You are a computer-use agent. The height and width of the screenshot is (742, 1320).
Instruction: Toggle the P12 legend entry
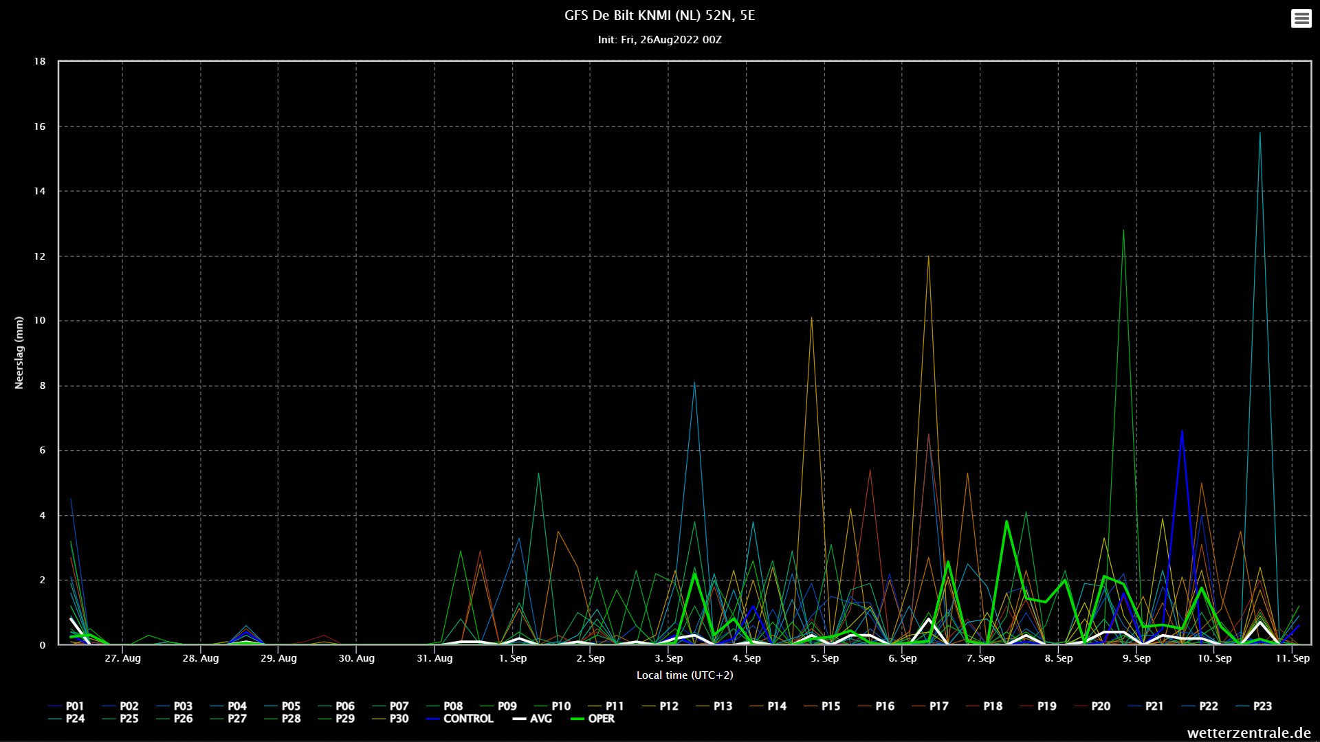pyautogui.click(x=661, y=706)
